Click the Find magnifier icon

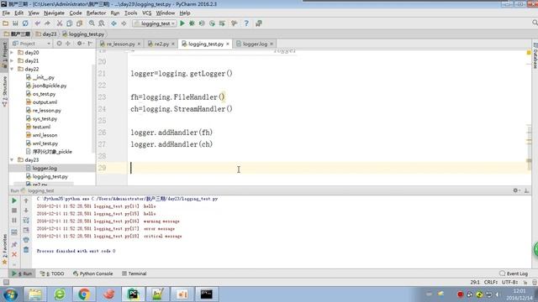click(x=92, y=23)
